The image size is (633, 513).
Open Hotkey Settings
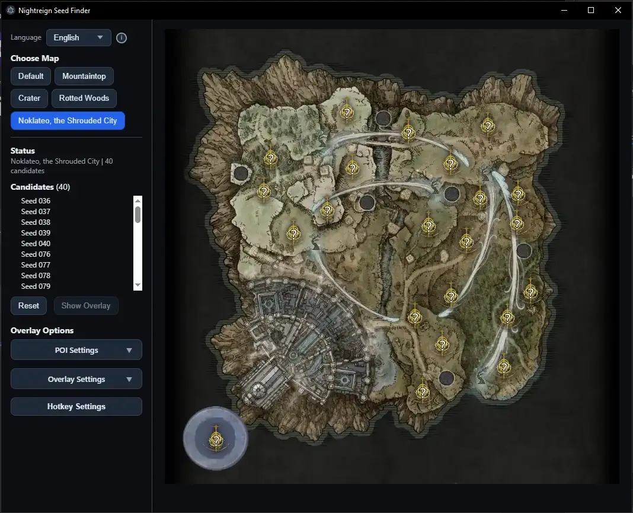coord(76,406)
